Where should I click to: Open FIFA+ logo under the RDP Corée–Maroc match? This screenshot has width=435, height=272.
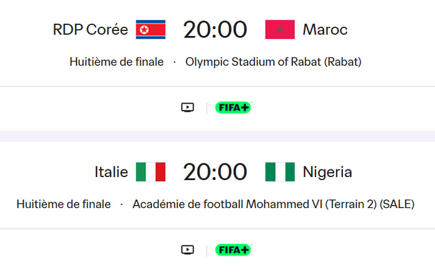click(x=233, y=107)
